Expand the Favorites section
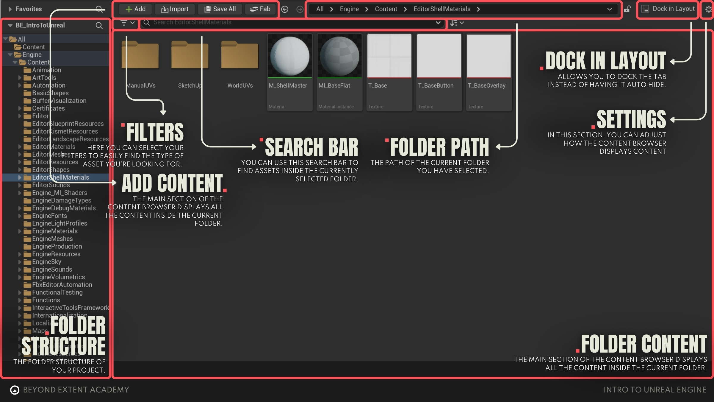The height and width of the screenshot is (402, 714). 10,9
